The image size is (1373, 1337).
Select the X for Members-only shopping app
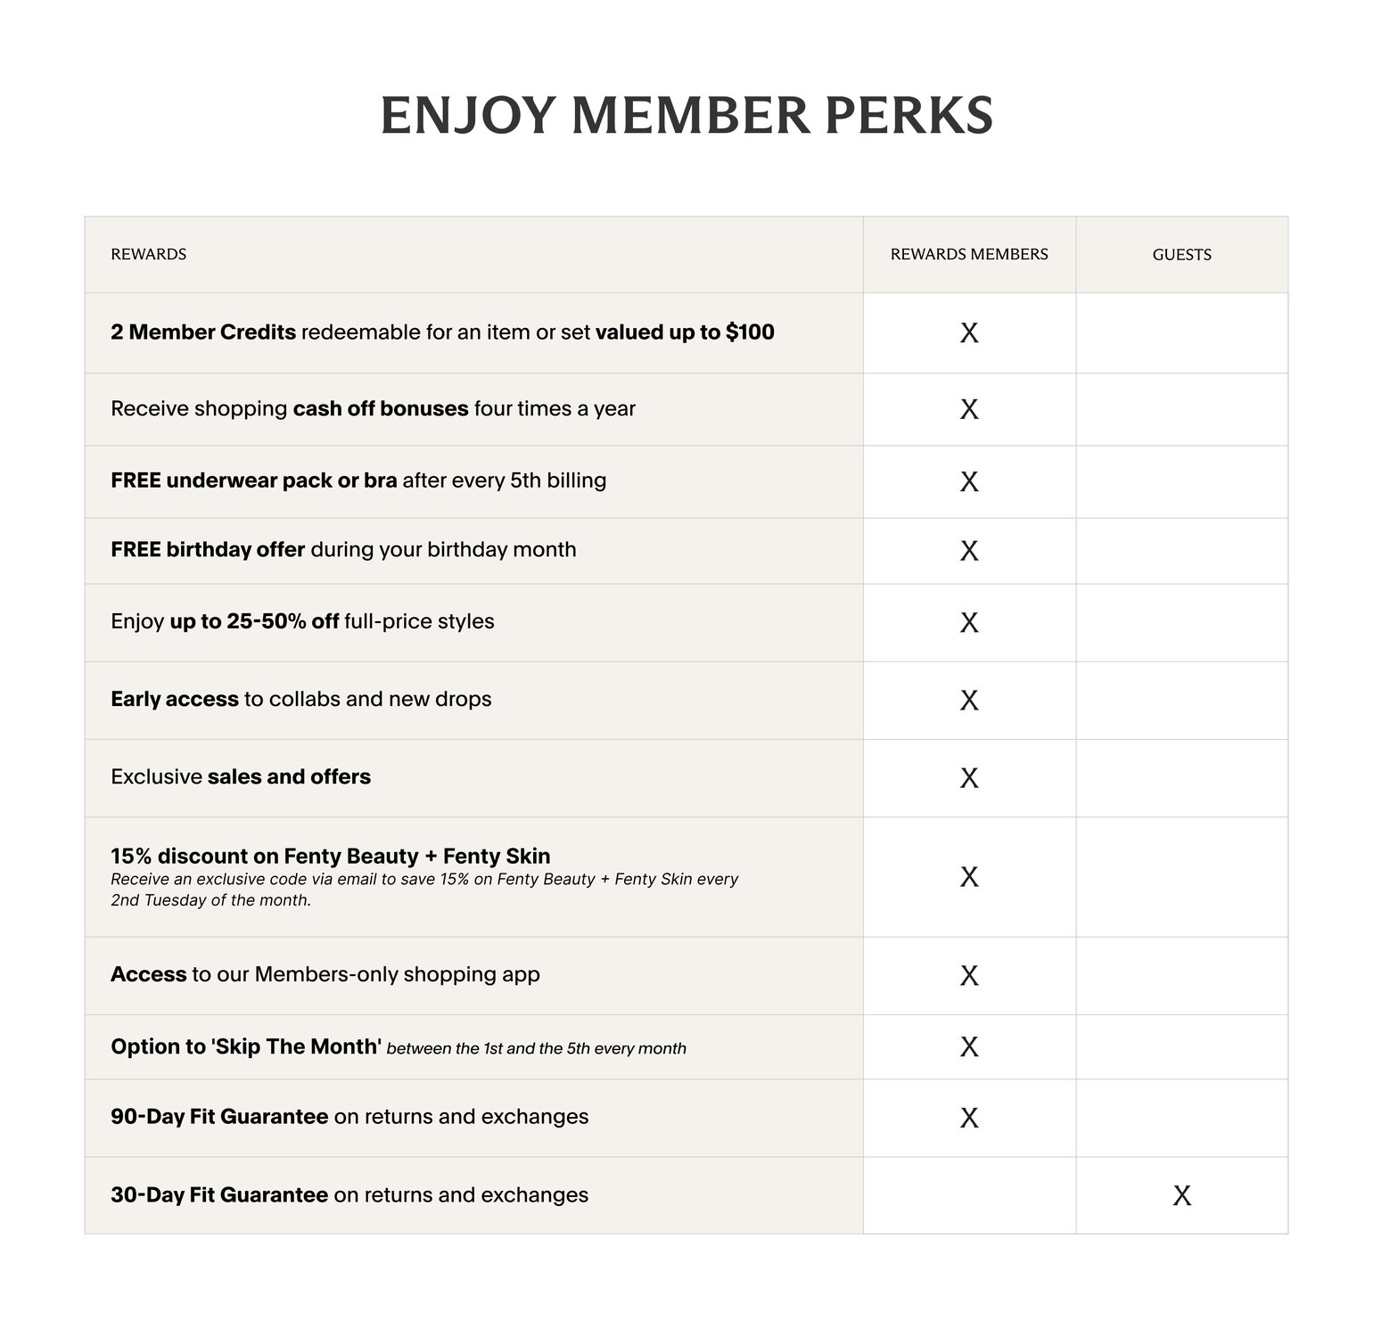[969, 976]
